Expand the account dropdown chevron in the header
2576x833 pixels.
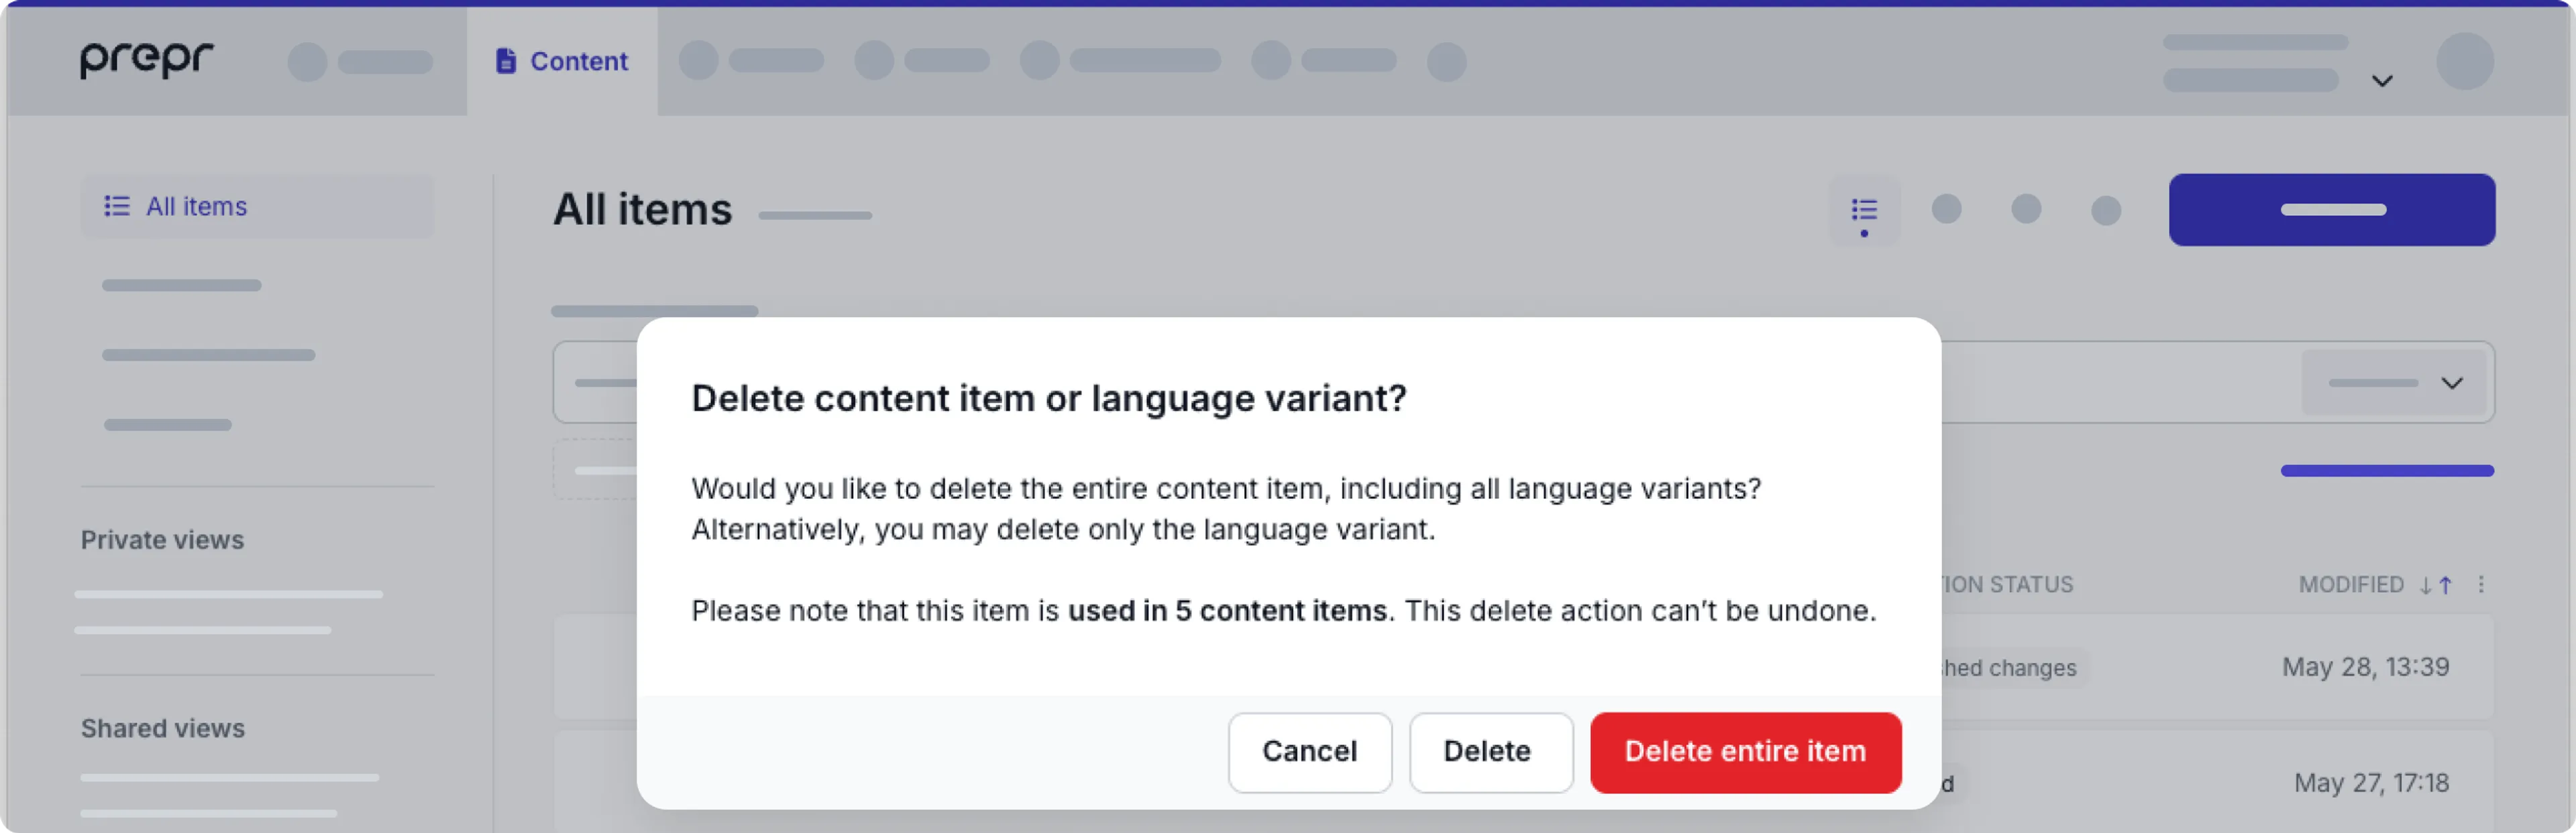click(2382, 81)
